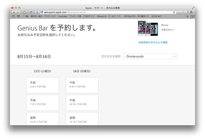Click the 空き状況を確認 label
205x139 pixels.
(x=111, y=56)
